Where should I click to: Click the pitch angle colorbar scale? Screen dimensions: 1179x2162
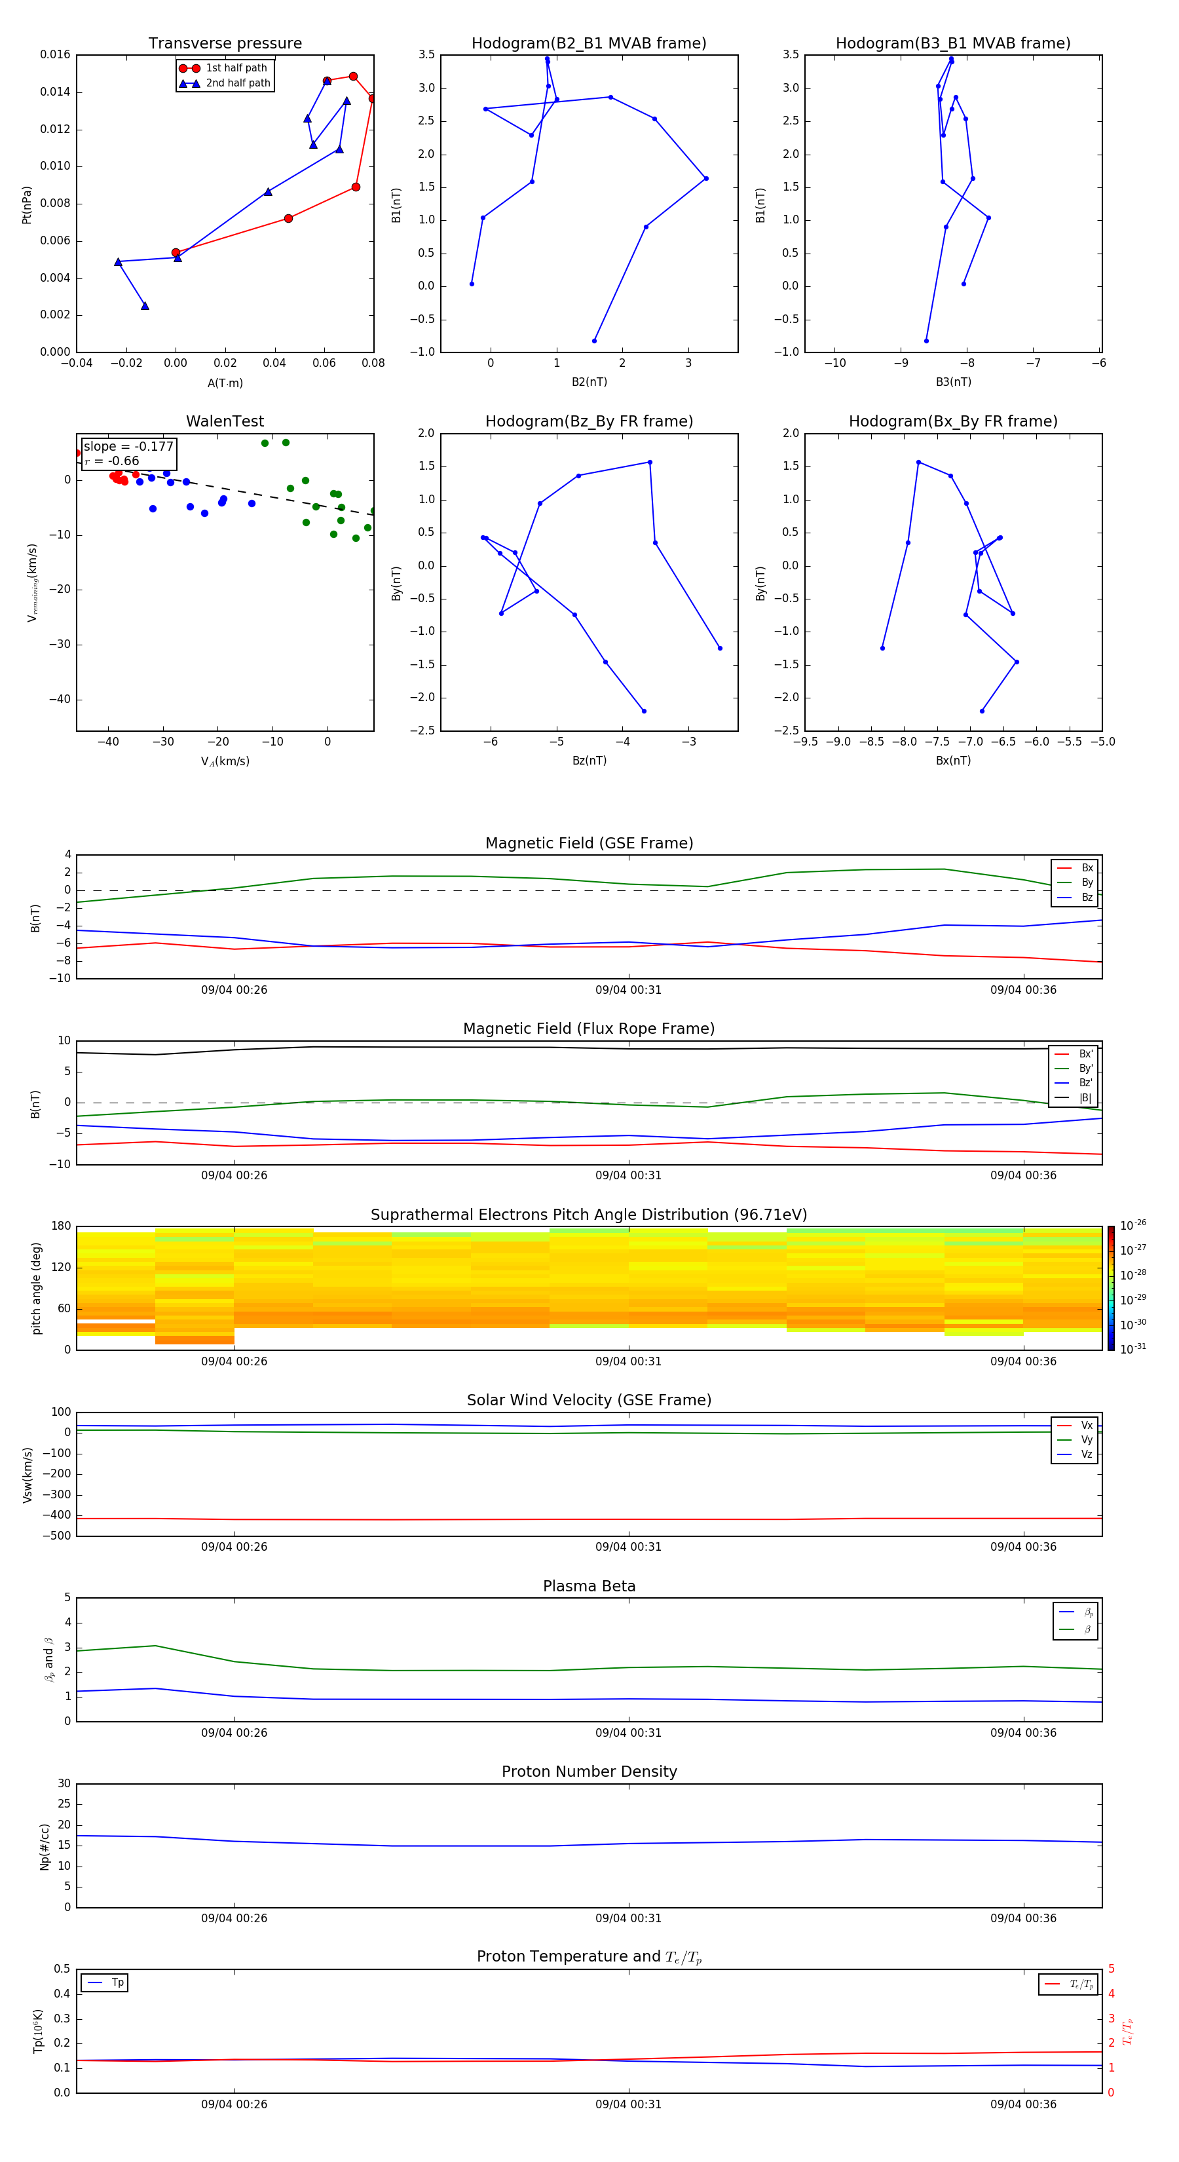(x=1111, y=1287)
